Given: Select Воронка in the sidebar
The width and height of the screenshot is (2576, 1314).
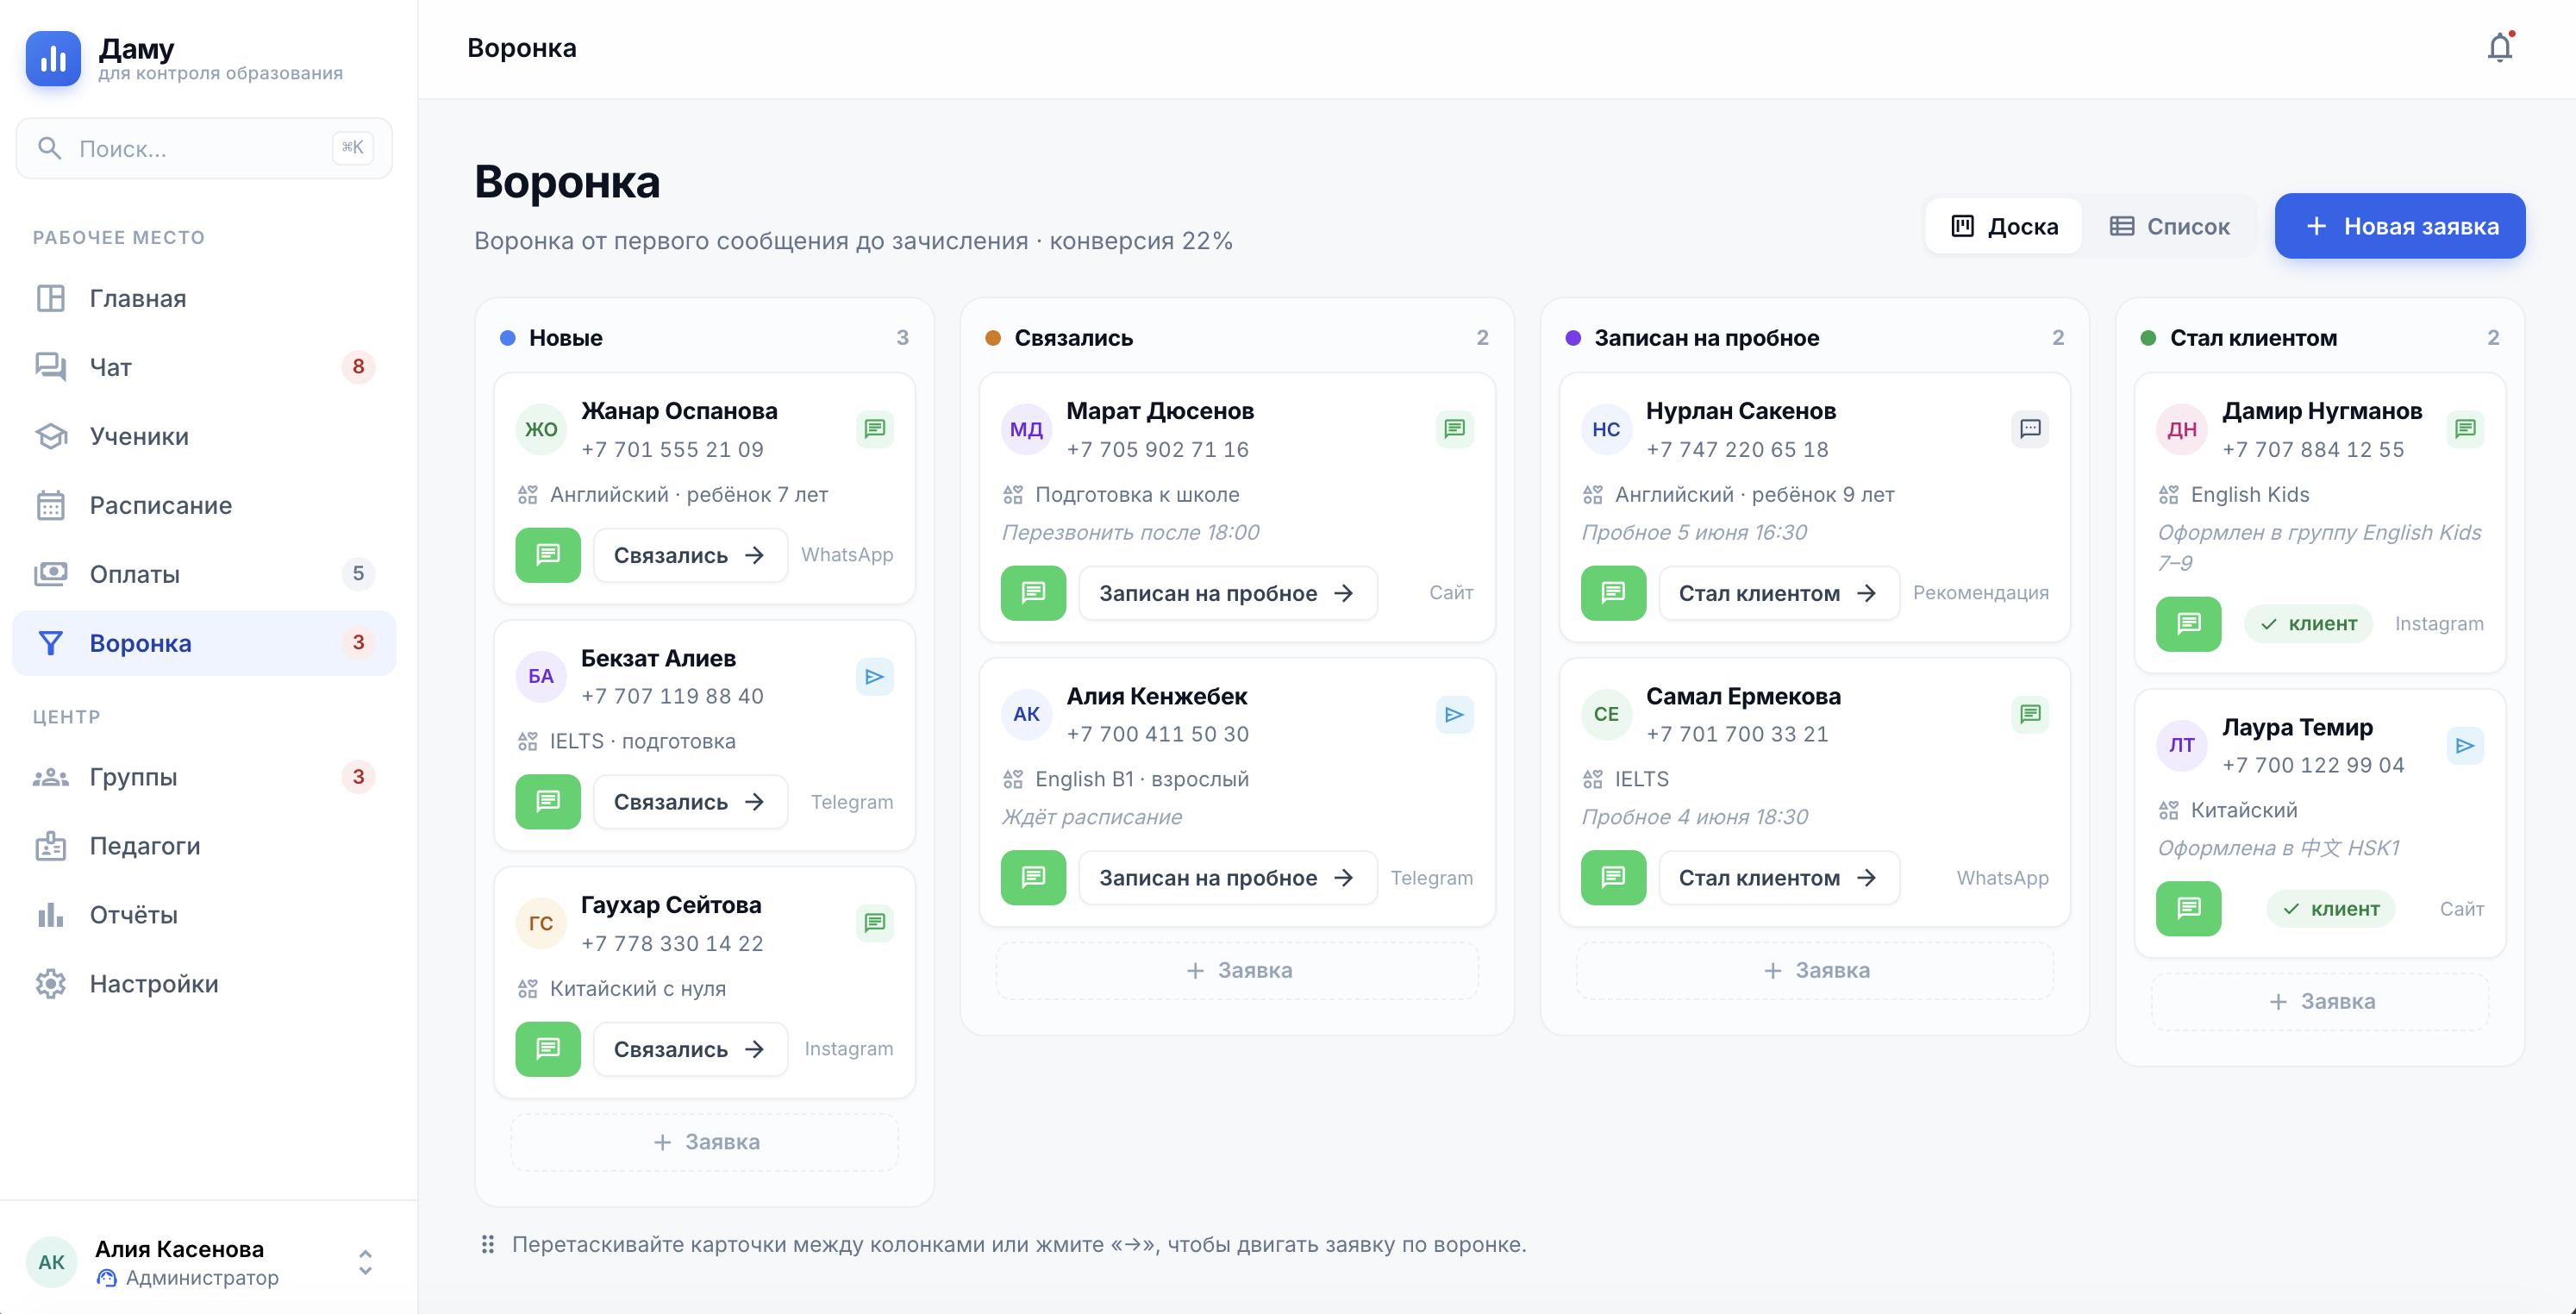Looking at the screenshot, I should (204, 643).
